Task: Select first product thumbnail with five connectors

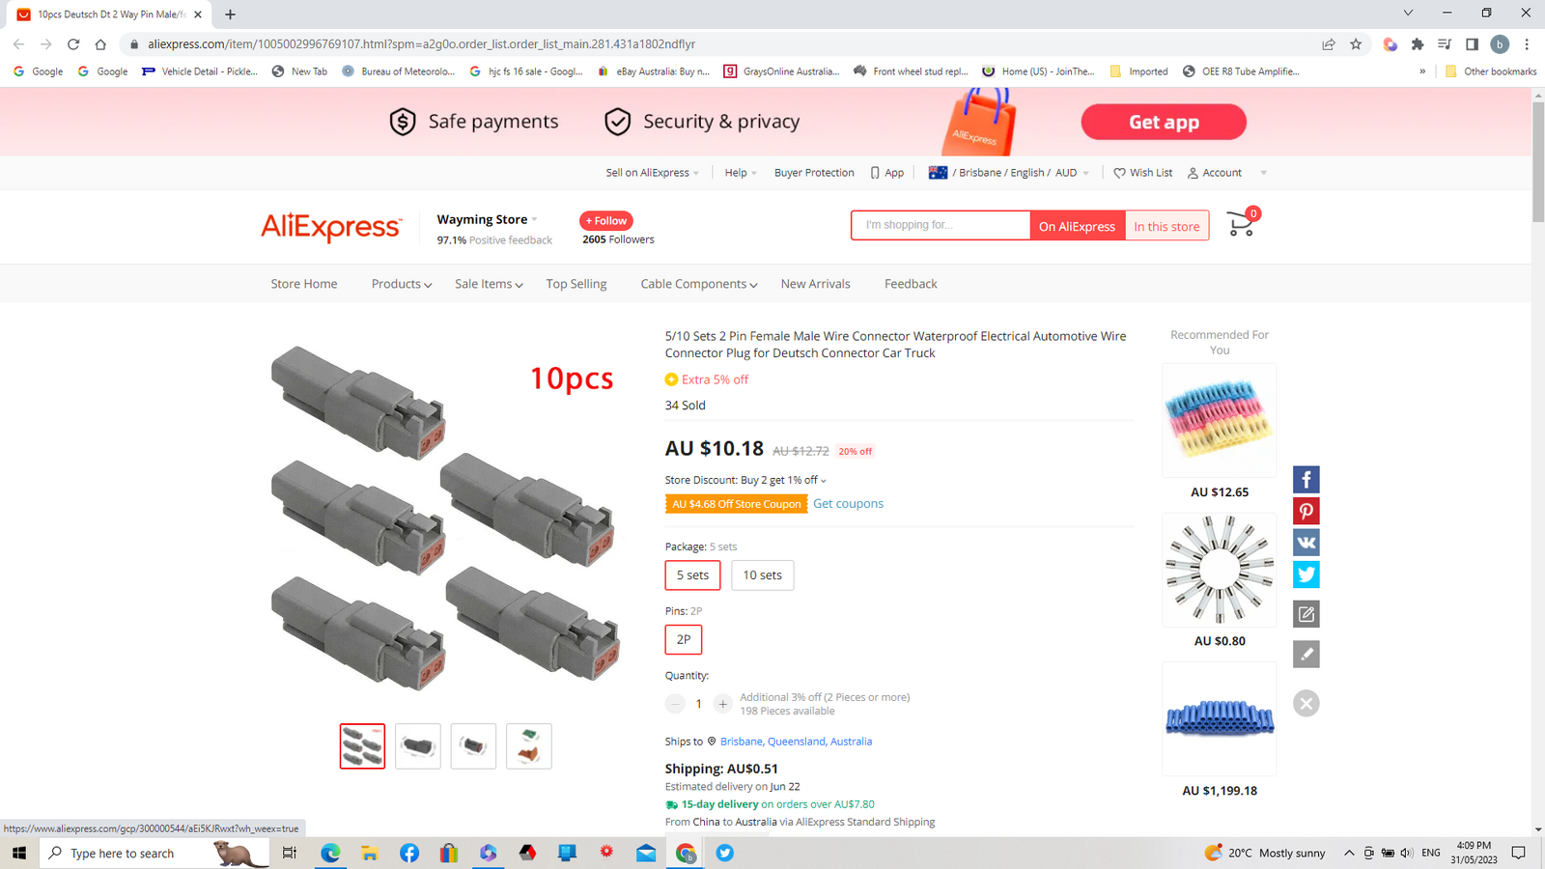Action: point(362,746)
